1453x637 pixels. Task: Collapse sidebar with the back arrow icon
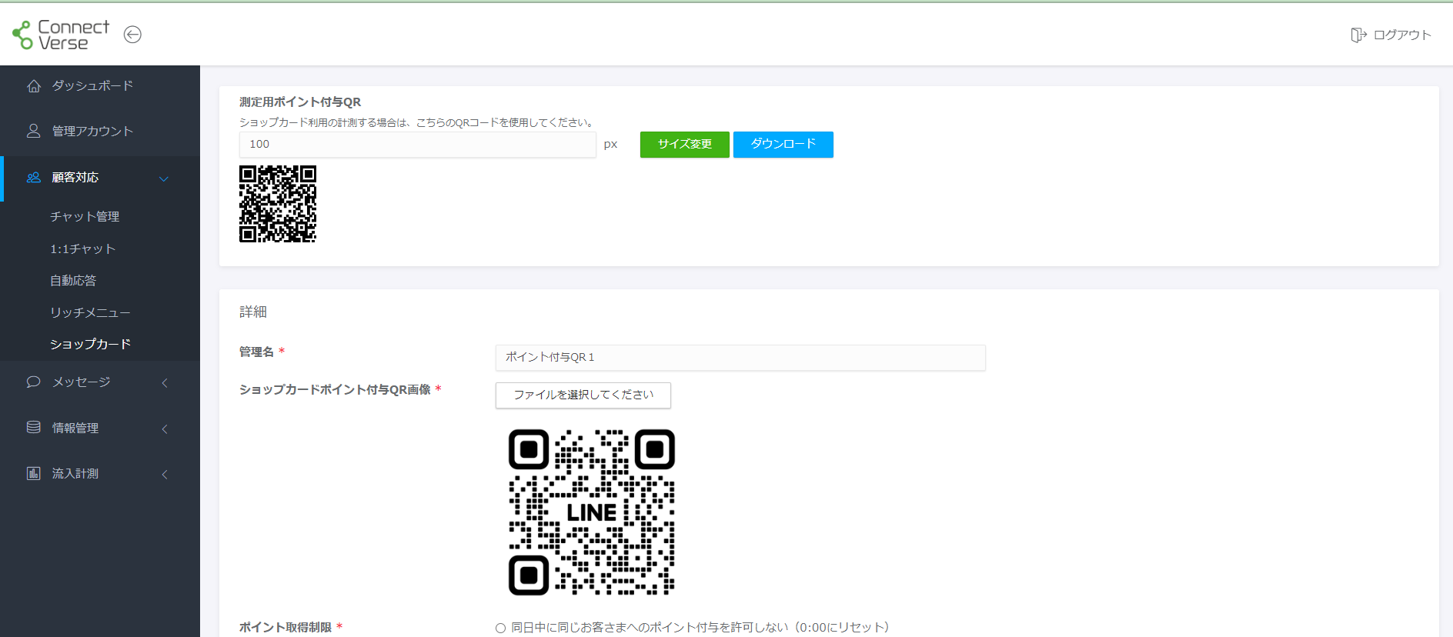[132, 35]
